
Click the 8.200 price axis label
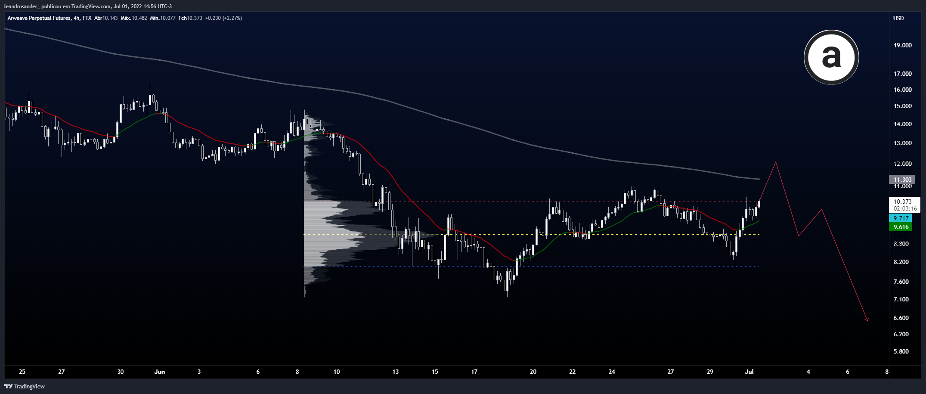(x=901, y=262)
